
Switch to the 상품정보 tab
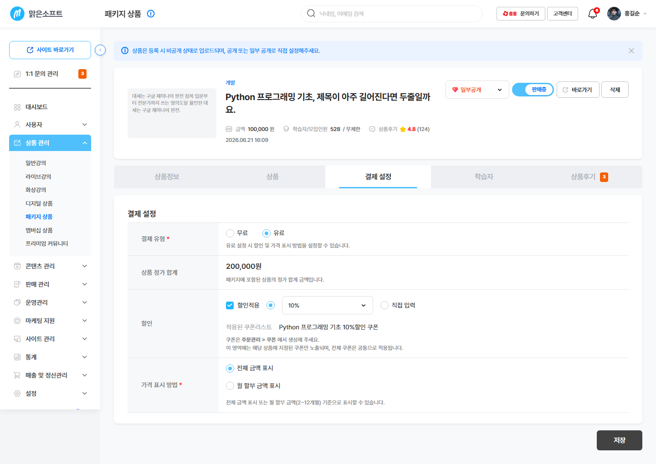click(x=167, y=177)
